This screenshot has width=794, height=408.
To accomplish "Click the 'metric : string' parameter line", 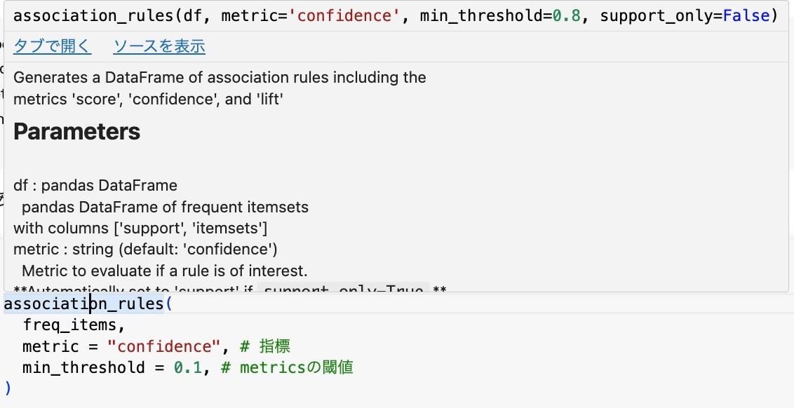I will click(145, 249).
